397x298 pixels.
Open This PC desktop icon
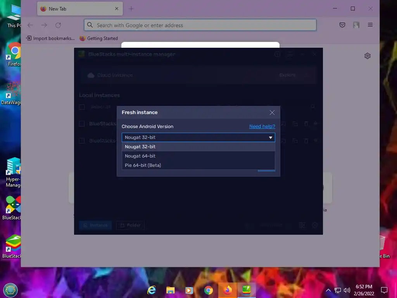pos(14,16)
